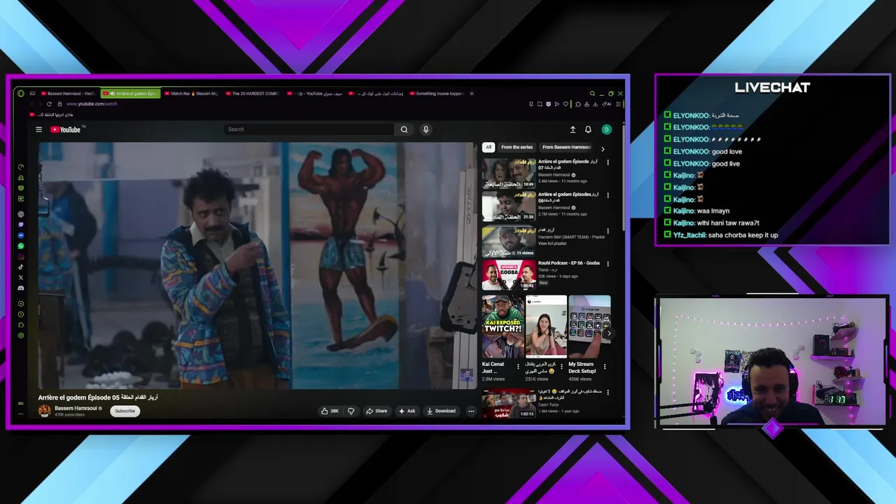The width and height of the screenshot is (896, 504).
Task: Click the bookmarks bar YouTube bookmark
Action: [51, 114]
